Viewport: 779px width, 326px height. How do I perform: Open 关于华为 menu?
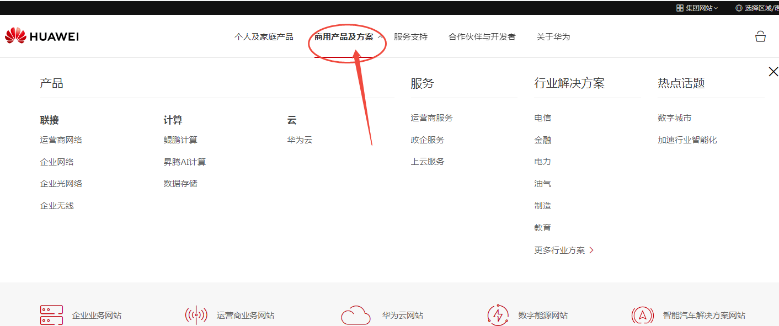click(553, 37)
